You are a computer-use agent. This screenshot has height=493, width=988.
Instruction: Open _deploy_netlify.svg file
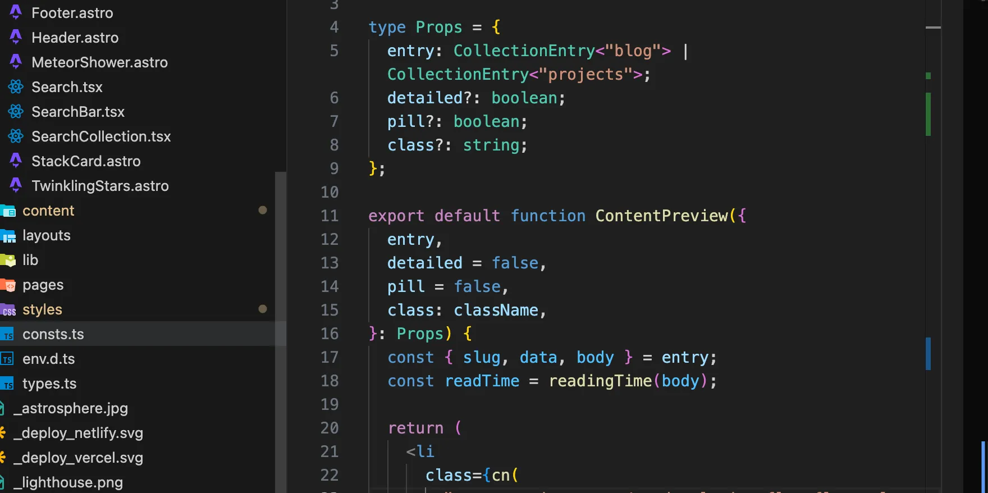pyautogui.click(x=78, y=433)
